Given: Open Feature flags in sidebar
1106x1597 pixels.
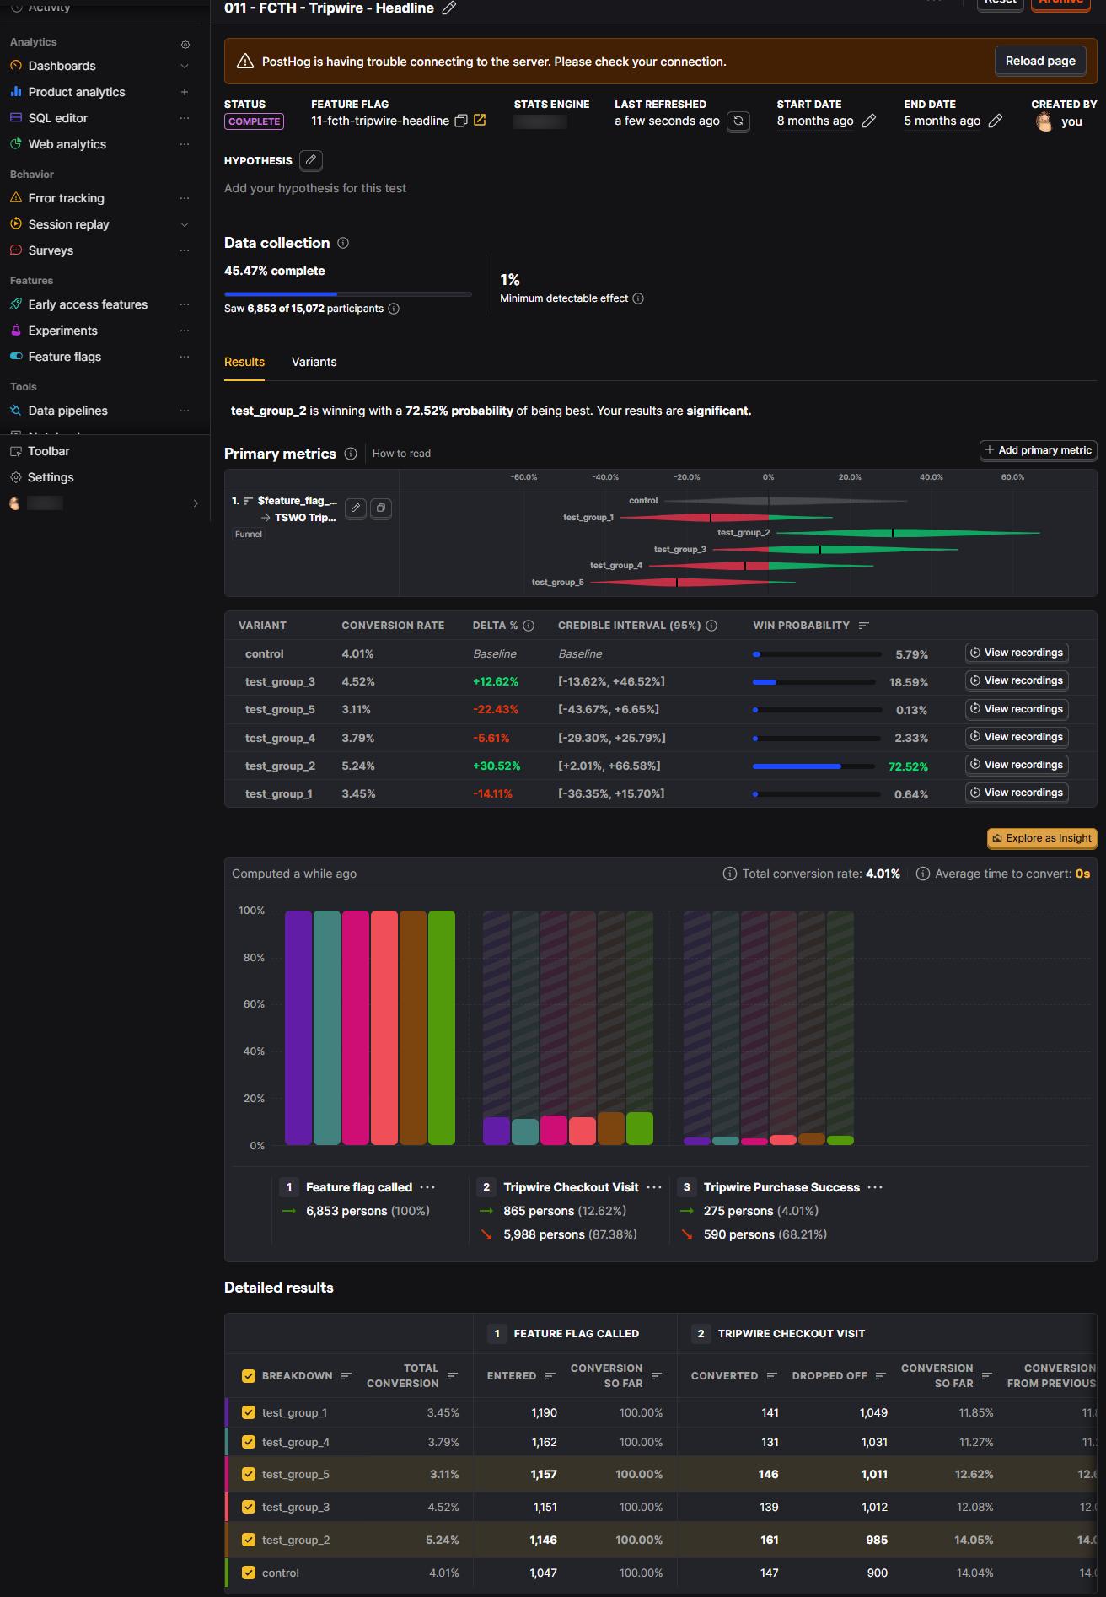Looking at the screenshot, I should coord(65,357).
